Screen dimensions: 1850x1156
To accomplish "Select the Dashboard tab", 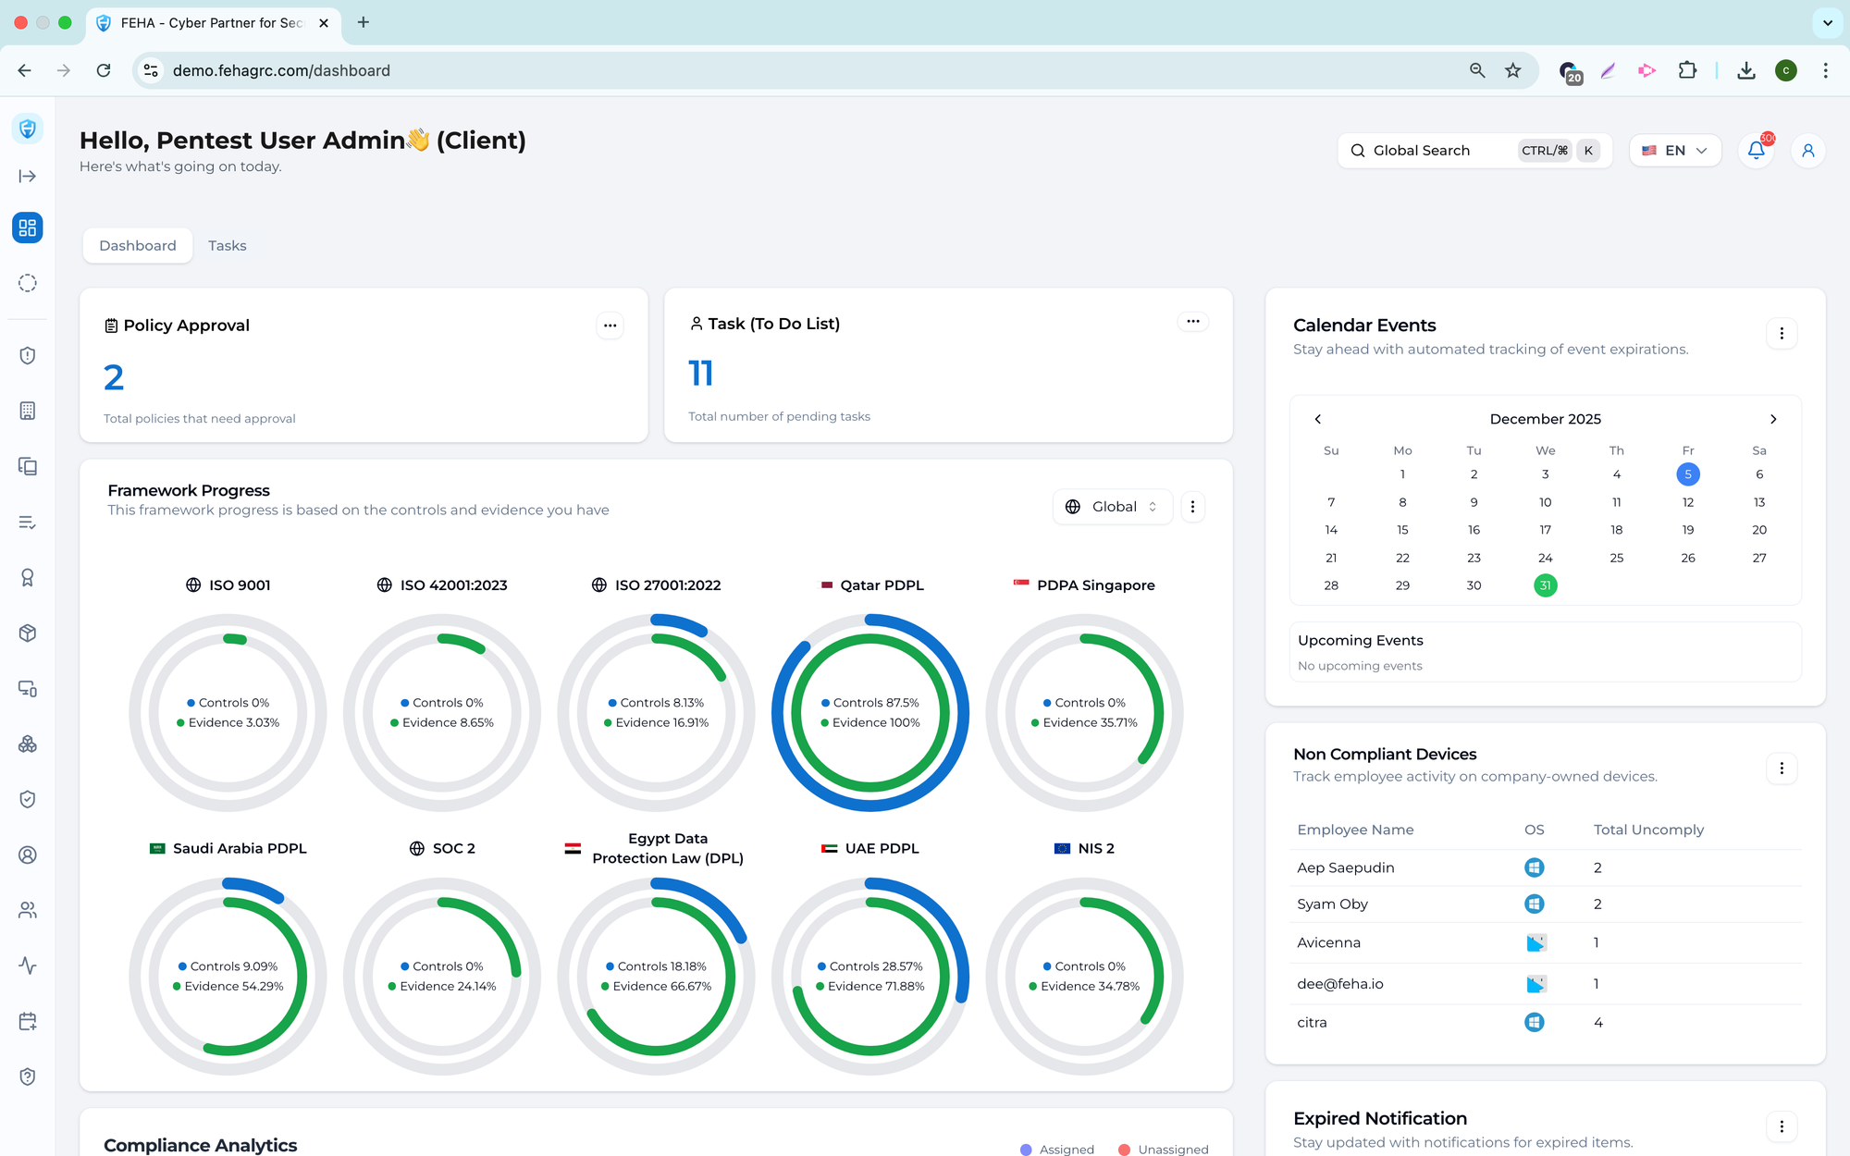I will tap(137, 246).
